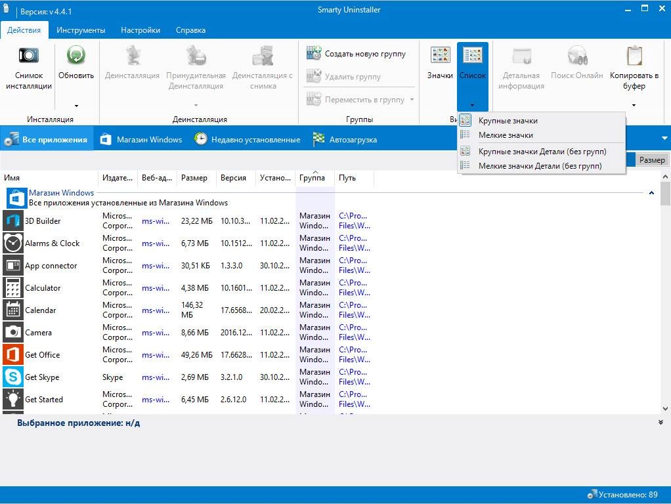Click the Копировать в буфер clipboard icon
Image resolution: width=671 pixels, height=504 pixels.
pyautogui.click(x=634, y=55)
